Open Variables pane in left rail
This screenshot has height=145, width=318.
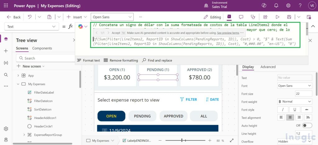point(6,63)
